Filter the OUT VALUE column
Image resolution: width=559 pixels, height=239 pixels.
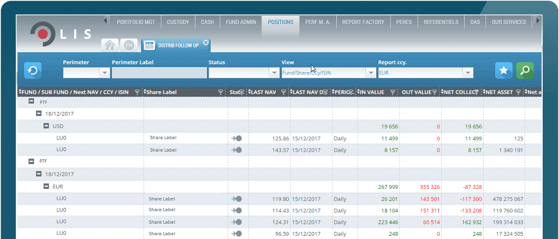[x=435, y=92]
